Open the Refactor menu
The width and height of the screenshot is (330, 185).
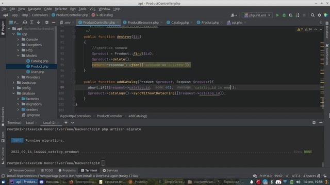(61, 9)
